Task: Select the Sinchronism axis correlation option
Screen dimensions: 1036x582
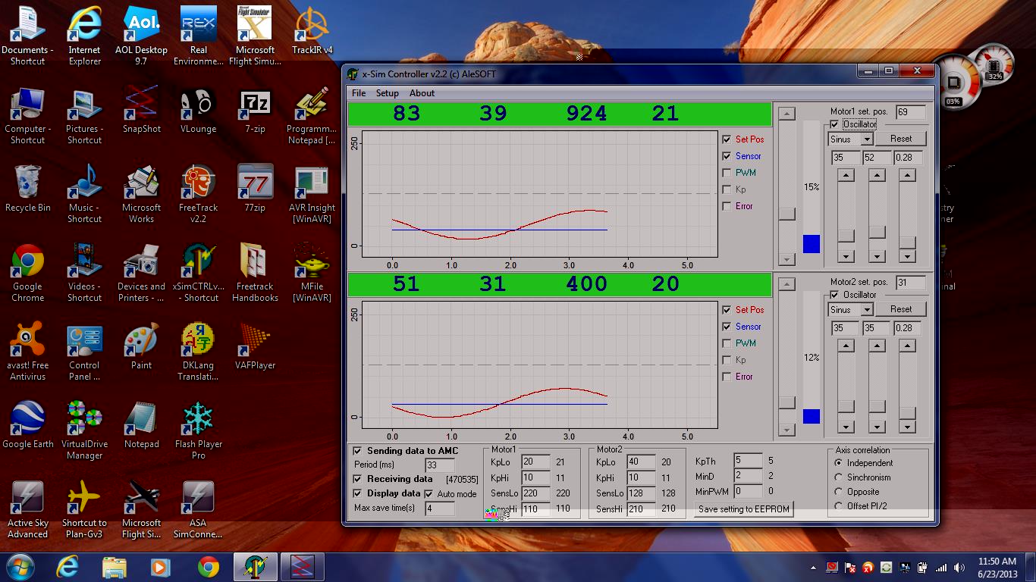Action: point(838,477)
